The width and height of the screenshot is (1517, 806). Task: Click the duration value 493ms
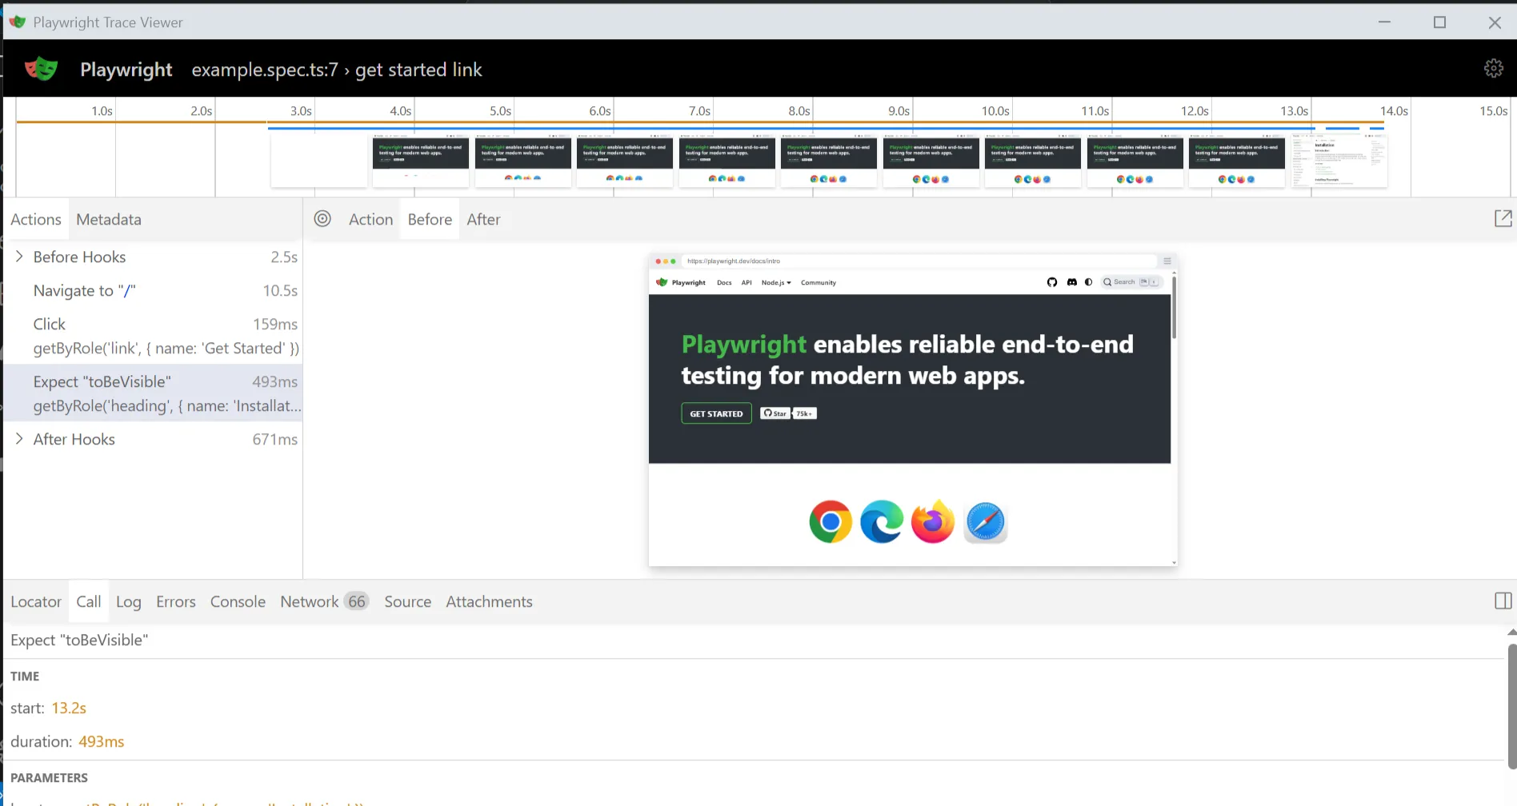point(102,741)
